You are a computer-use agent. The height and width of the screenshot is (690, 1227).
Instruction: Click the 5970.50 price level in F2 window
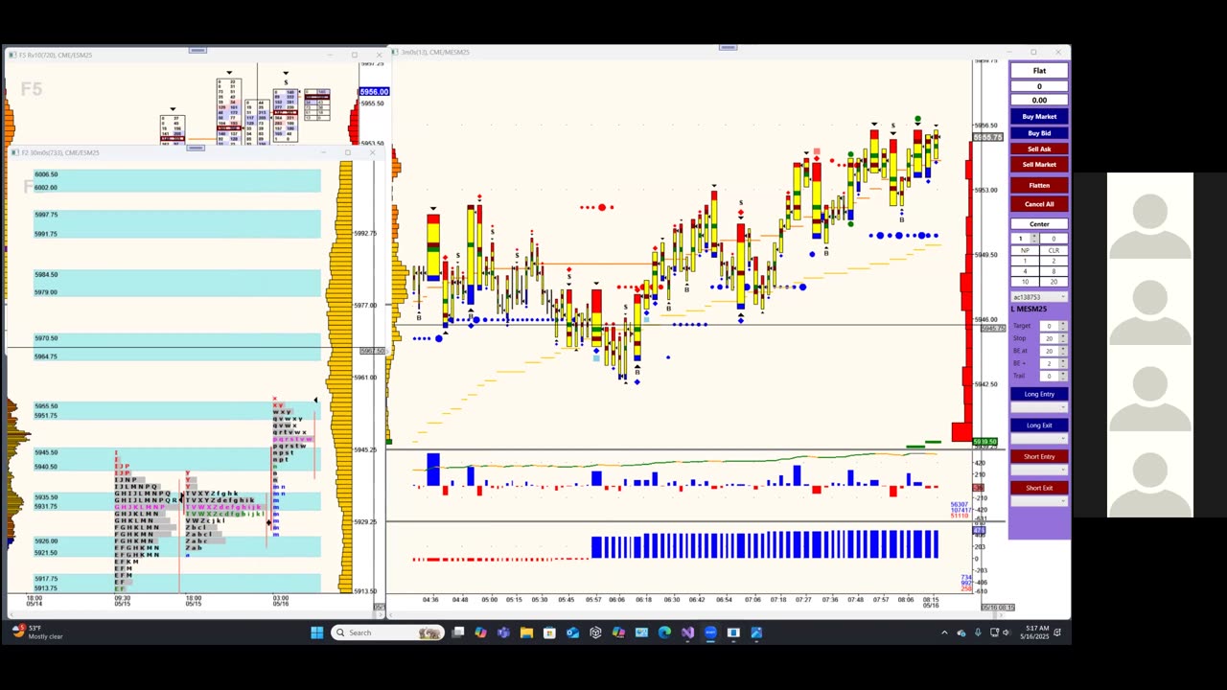pos(46,338)
